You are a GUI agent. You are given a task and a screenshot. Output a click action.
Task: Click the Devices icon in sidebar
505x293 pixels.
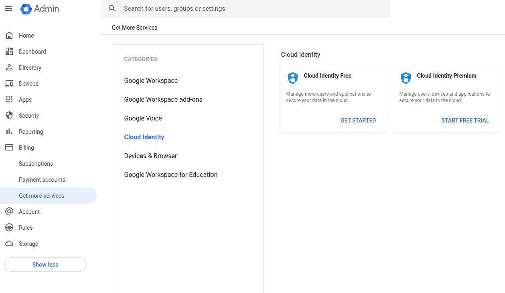click(x=9, y=84)
